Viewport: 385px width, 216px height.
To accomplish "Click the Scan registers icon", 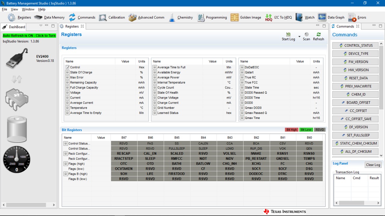I will pos(306,35).
